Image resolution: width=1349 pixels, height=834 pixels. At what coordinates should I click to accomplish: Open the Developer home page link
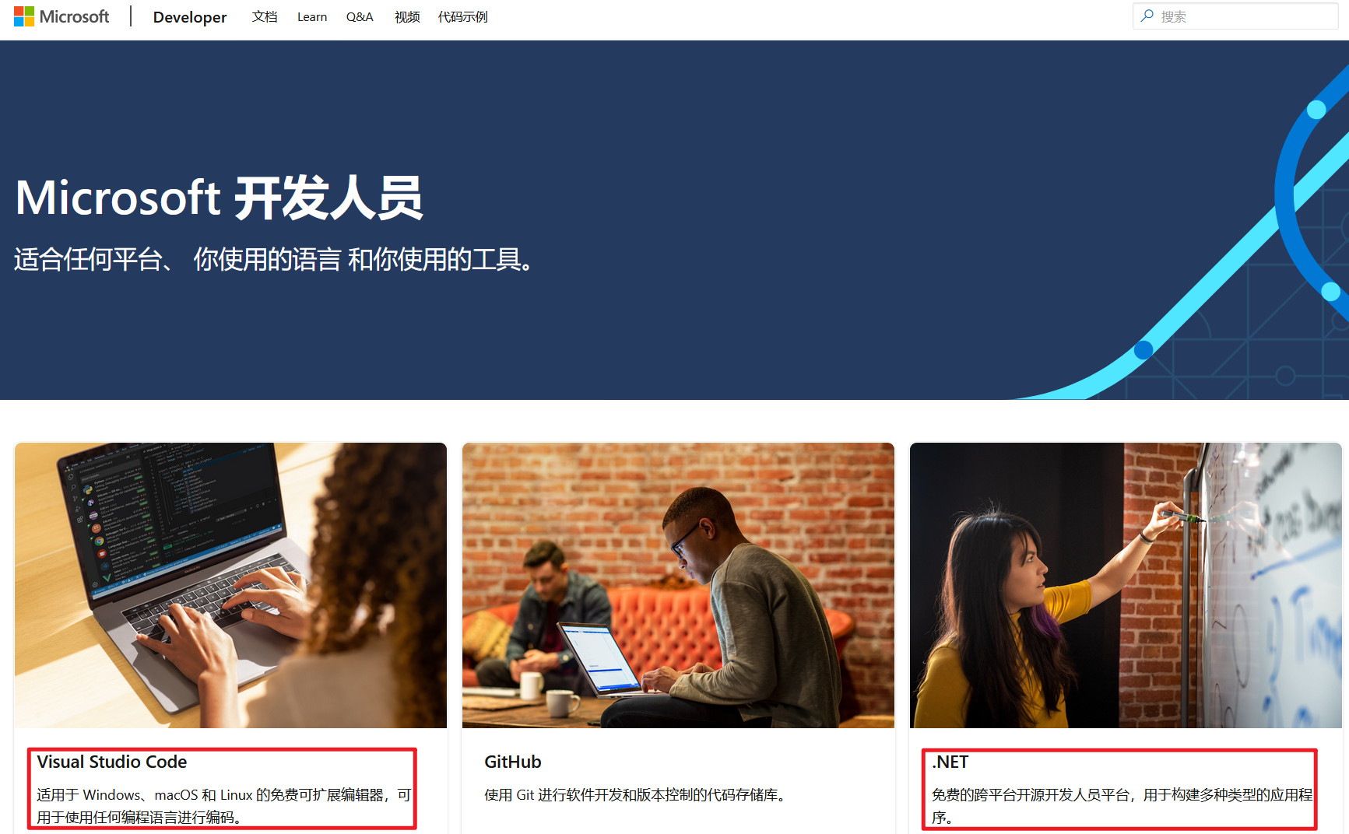coord(189,16)
